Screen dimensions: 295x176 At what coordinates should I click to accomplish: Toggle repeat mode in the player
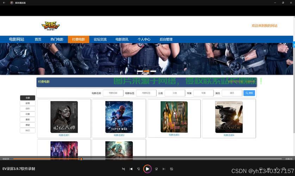[x=171, y=169]
